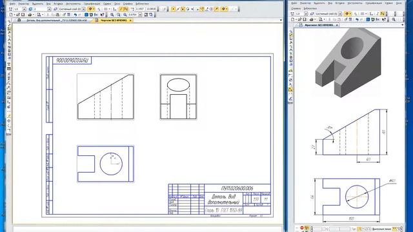Select title block name Деталь. Вид дополнительный
This screenshot has height=232, width=413.
[x=224, y=199]
